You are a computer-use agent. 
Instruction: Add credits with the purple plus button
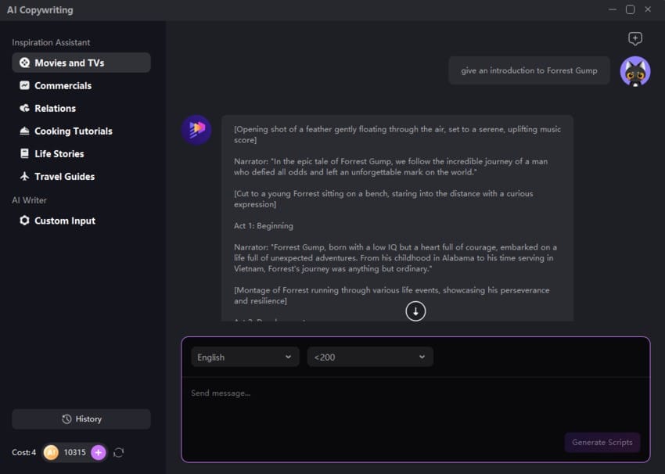click(99, 452)
